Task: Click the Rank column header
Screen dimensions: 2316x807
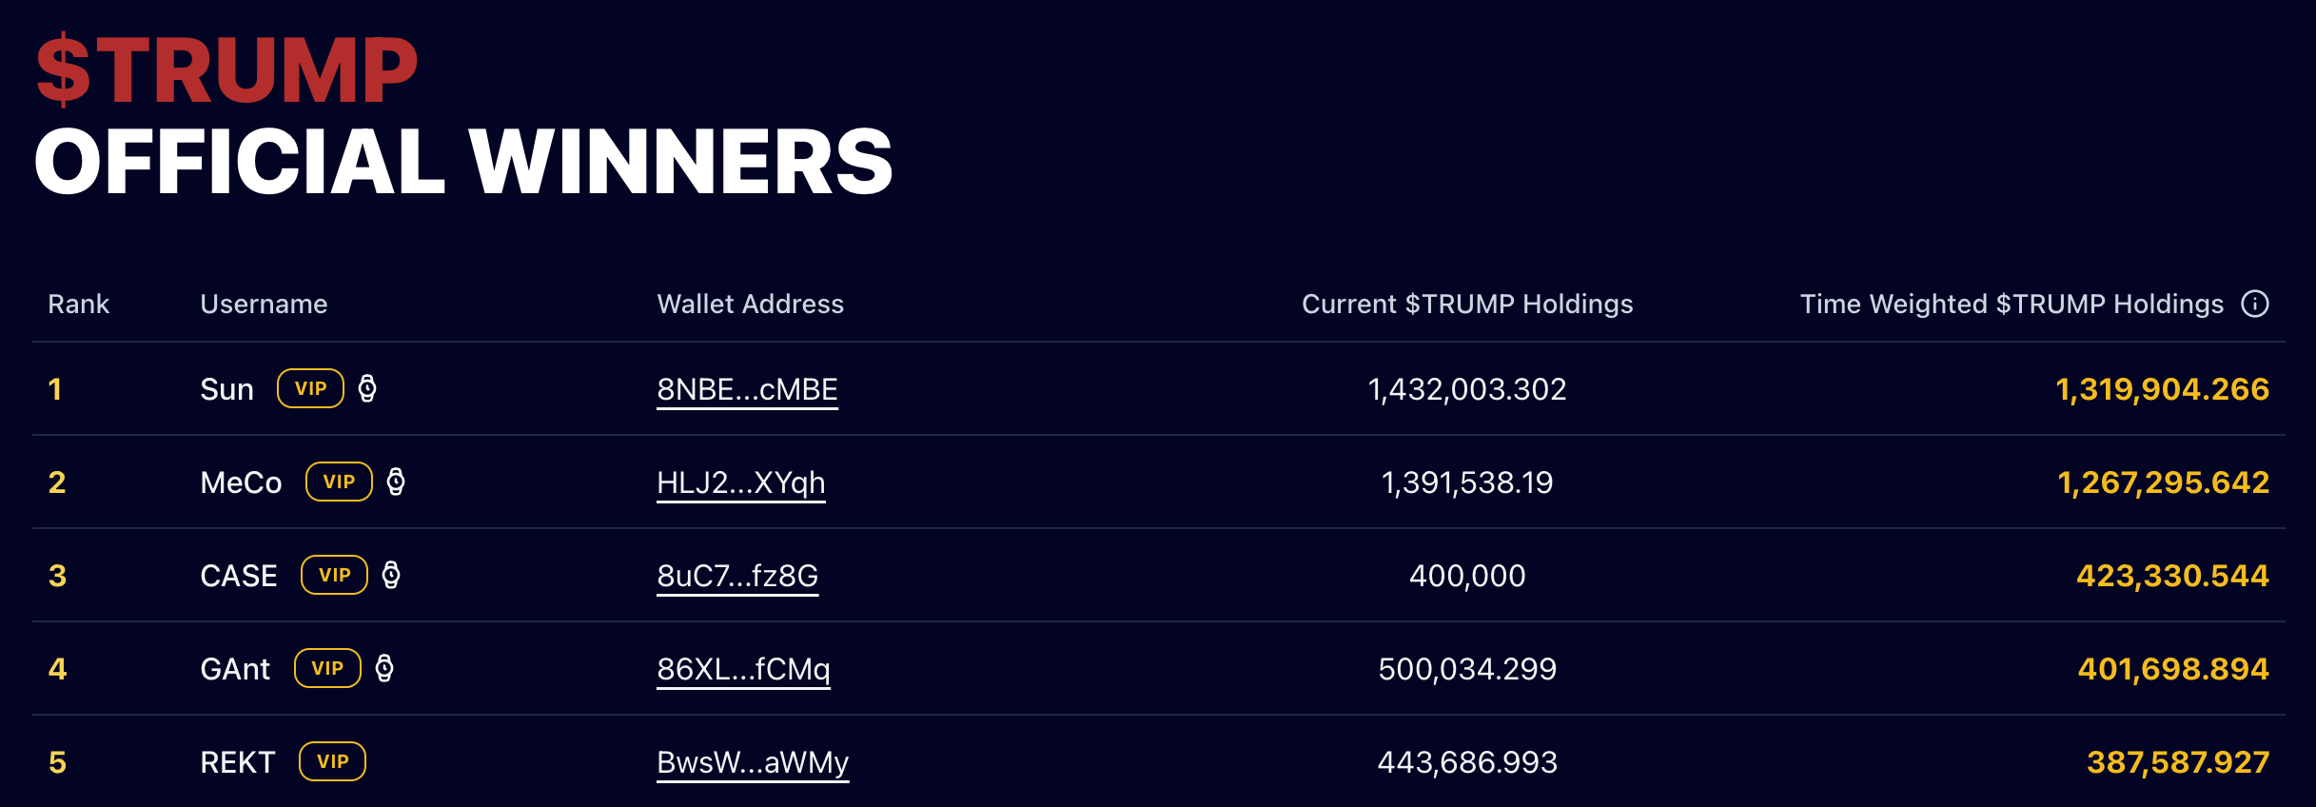Action: point(78,304)
